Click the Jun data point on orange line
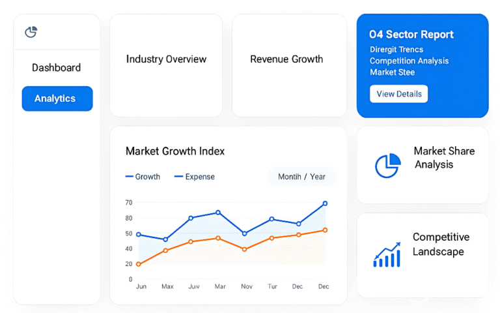 pos(139,264)
